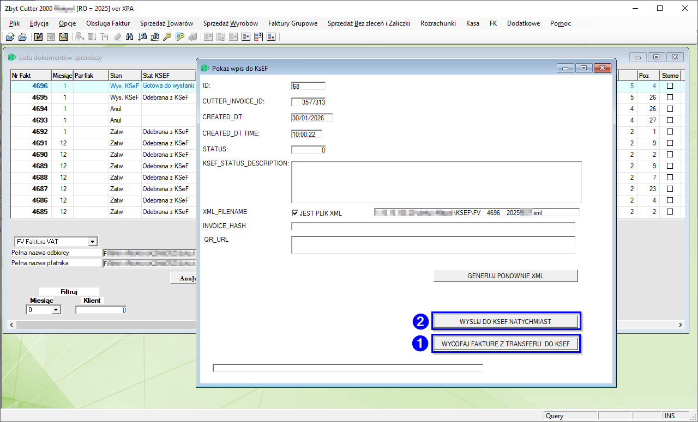Restore the Pokaz wpis do KsEF dialog
This screenshot has height=422, width=698.
click(x=584, y=68)
